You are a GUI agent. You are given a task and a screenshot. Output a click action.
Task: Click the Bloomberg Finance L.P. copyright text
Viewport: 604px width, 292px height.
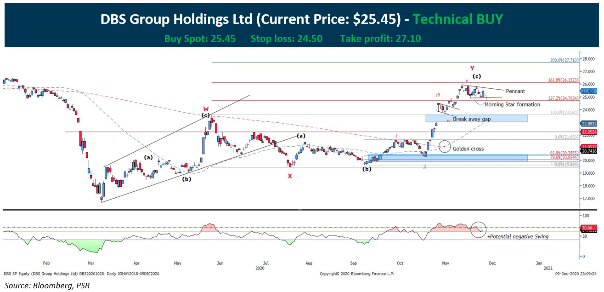click(x=357, y=274)
